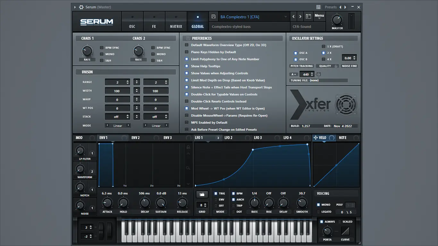Click the unison WT POS link arrows between columns
This screenshot has height=246, width=438.
pyautogui.click(x=137, y=108)
